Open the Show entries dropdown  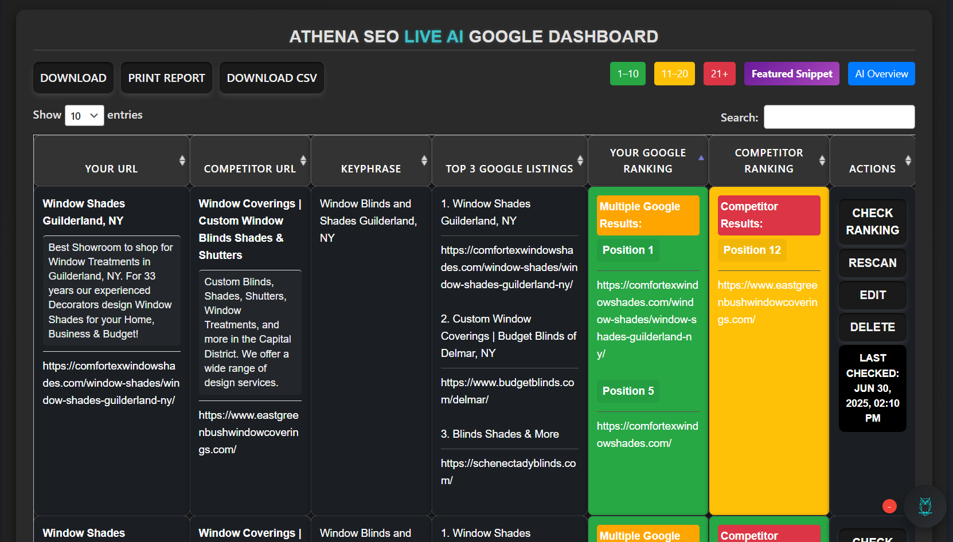84,116
